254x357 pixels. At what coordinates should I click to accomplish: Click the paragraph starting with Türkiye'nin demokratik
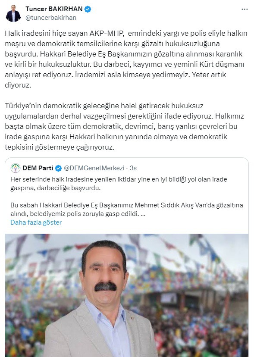[124, 126]
